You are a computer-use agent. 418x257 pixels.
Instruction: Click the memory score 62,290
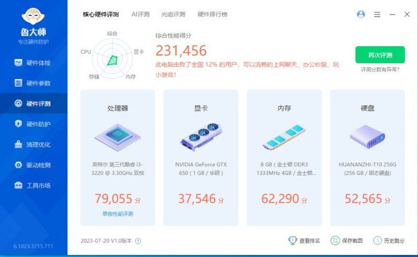(280, 199)
